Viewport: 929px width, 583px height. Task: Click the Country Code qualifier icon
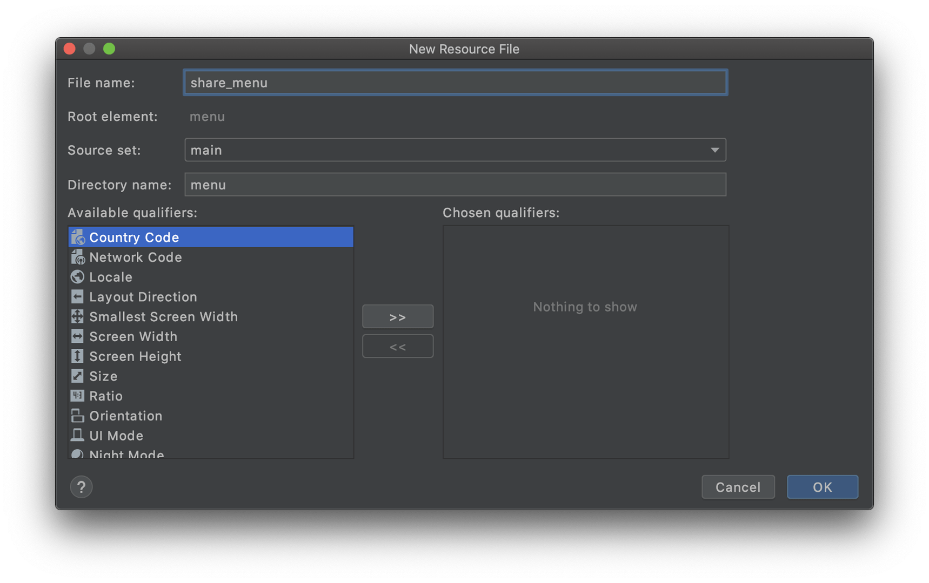(78, 237)
